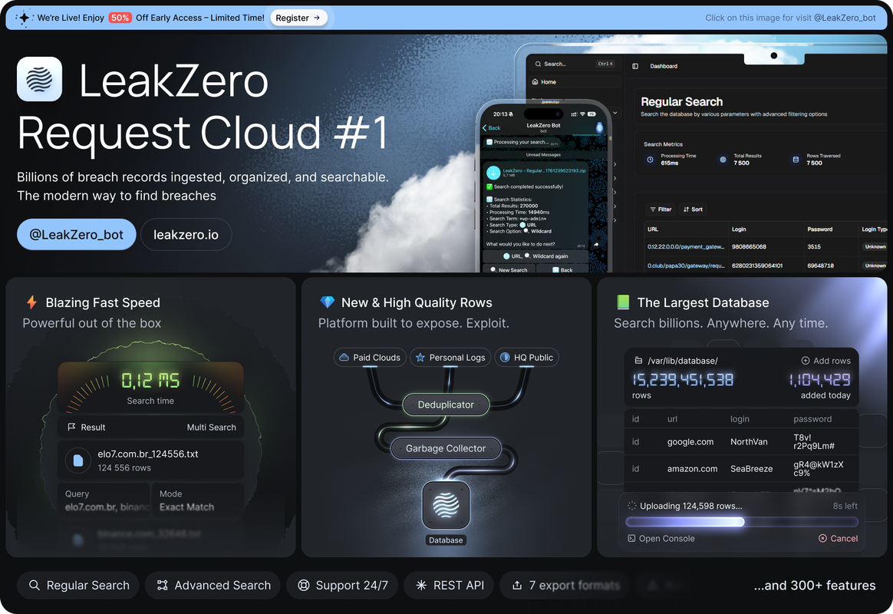
Task: Click the folder icon before /var/lib/database/
Action: (638, 361)
